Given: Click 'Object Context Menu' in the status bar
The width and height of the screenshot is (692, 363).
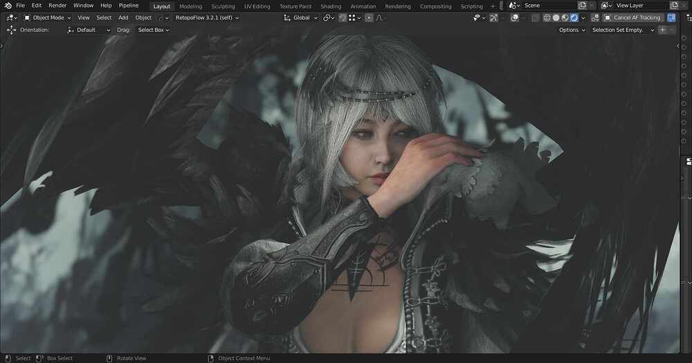Looking at the screenshot, I should (x=244, y=358).
